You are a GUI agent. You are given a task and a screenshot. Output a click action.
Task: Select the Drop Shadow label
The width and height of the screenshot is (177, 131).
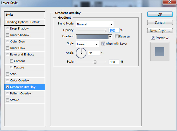coord(19,28)
